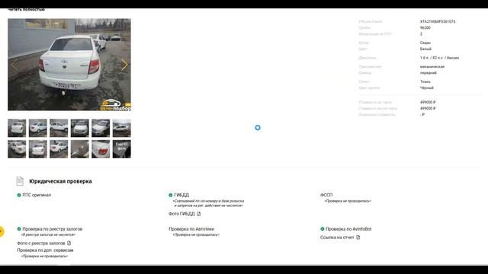Go to previous photo with left arrow
Screen dimensions: 488x274
click(14, 65)
